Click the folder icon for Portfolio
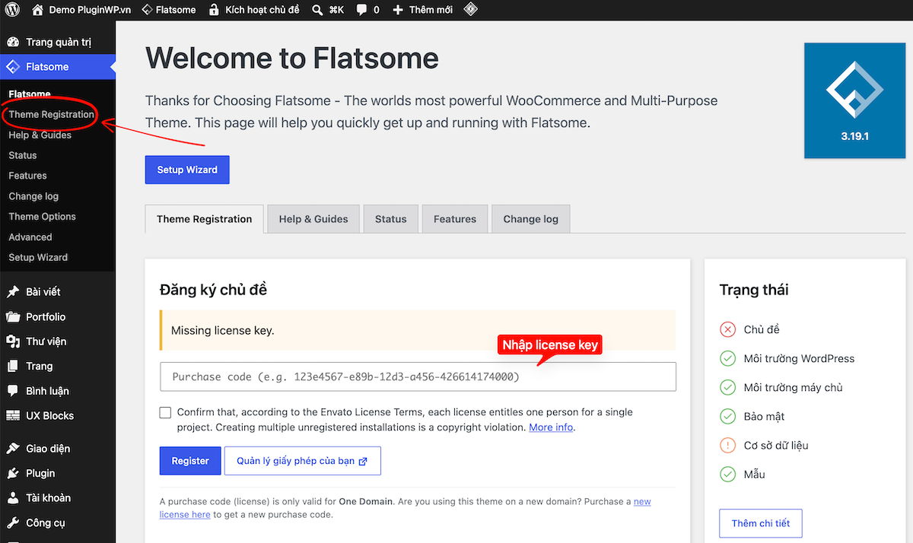The height and width of the screenshot is (543, 913). click(13, 317)
